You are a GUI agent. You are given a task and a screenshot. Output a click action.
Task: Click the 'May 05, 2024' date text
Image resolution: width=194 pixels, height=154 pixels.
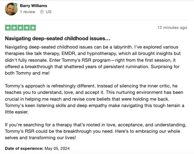point(57,148)
